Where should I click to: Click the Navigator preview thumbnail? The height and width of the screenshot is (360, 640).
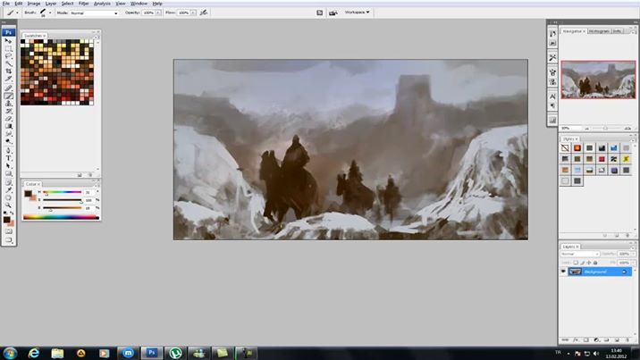click(598, 80)
